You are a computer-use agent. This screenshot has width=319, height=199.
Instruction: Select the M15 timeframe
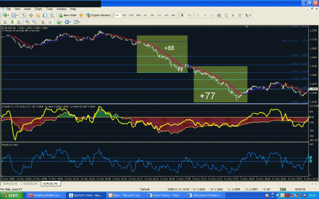(131, 15)
